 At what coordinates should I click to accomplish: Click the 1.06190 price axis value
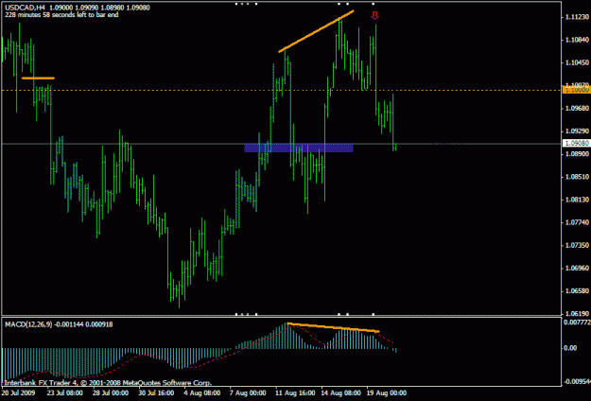tap(577, 314)
